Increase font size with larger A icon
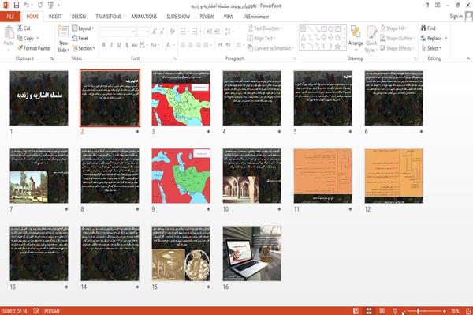 tap(155, 32)
